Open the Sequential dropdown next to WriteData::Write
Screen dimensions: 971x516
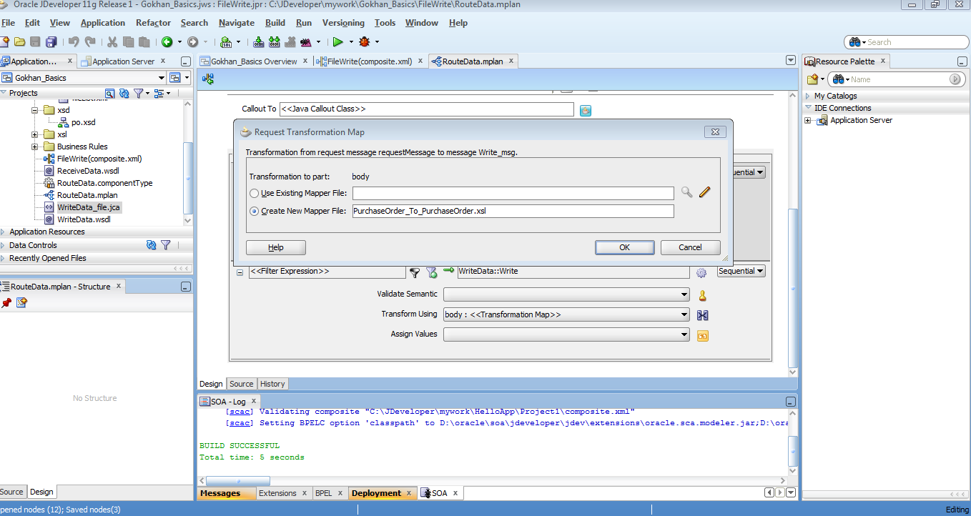tap(741, 272)
